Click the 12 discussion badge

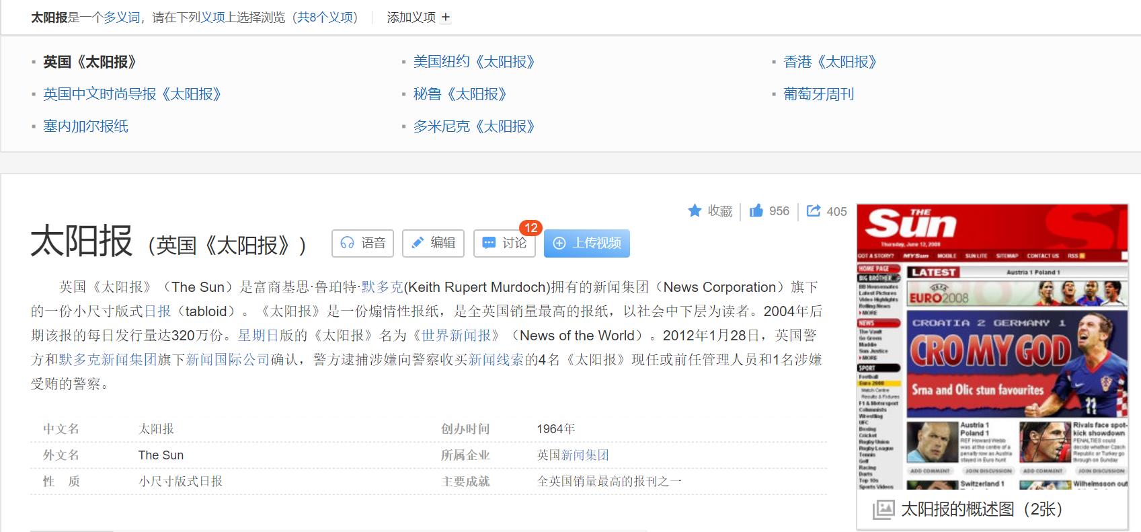click(x=530, y=228)
